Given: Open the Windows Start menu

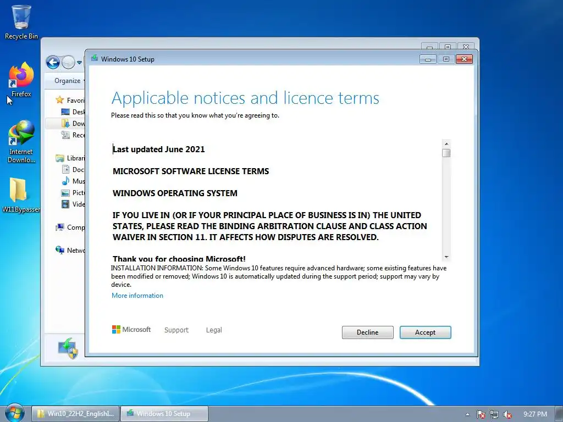Looking at the screenshot, I should 14,413.
